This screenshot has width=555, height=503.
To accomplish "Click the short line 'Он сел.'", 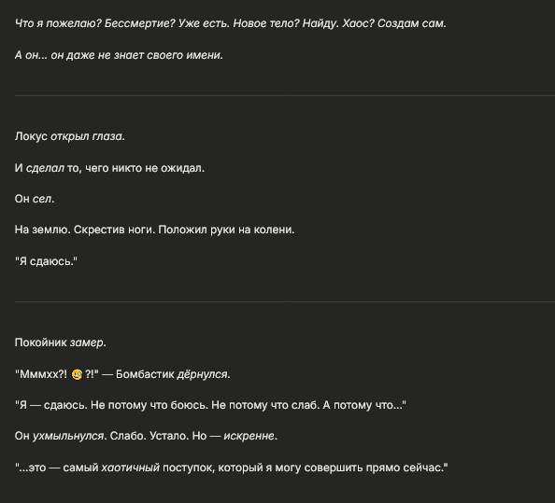I will pyautogui.click(x=35, y=199).
